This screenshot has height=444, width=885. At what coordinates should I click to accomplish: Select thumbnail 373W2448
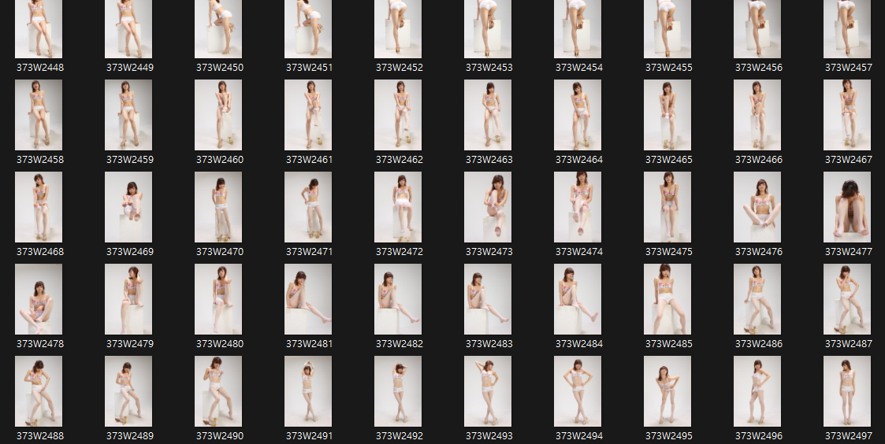[x=39, y=29]
